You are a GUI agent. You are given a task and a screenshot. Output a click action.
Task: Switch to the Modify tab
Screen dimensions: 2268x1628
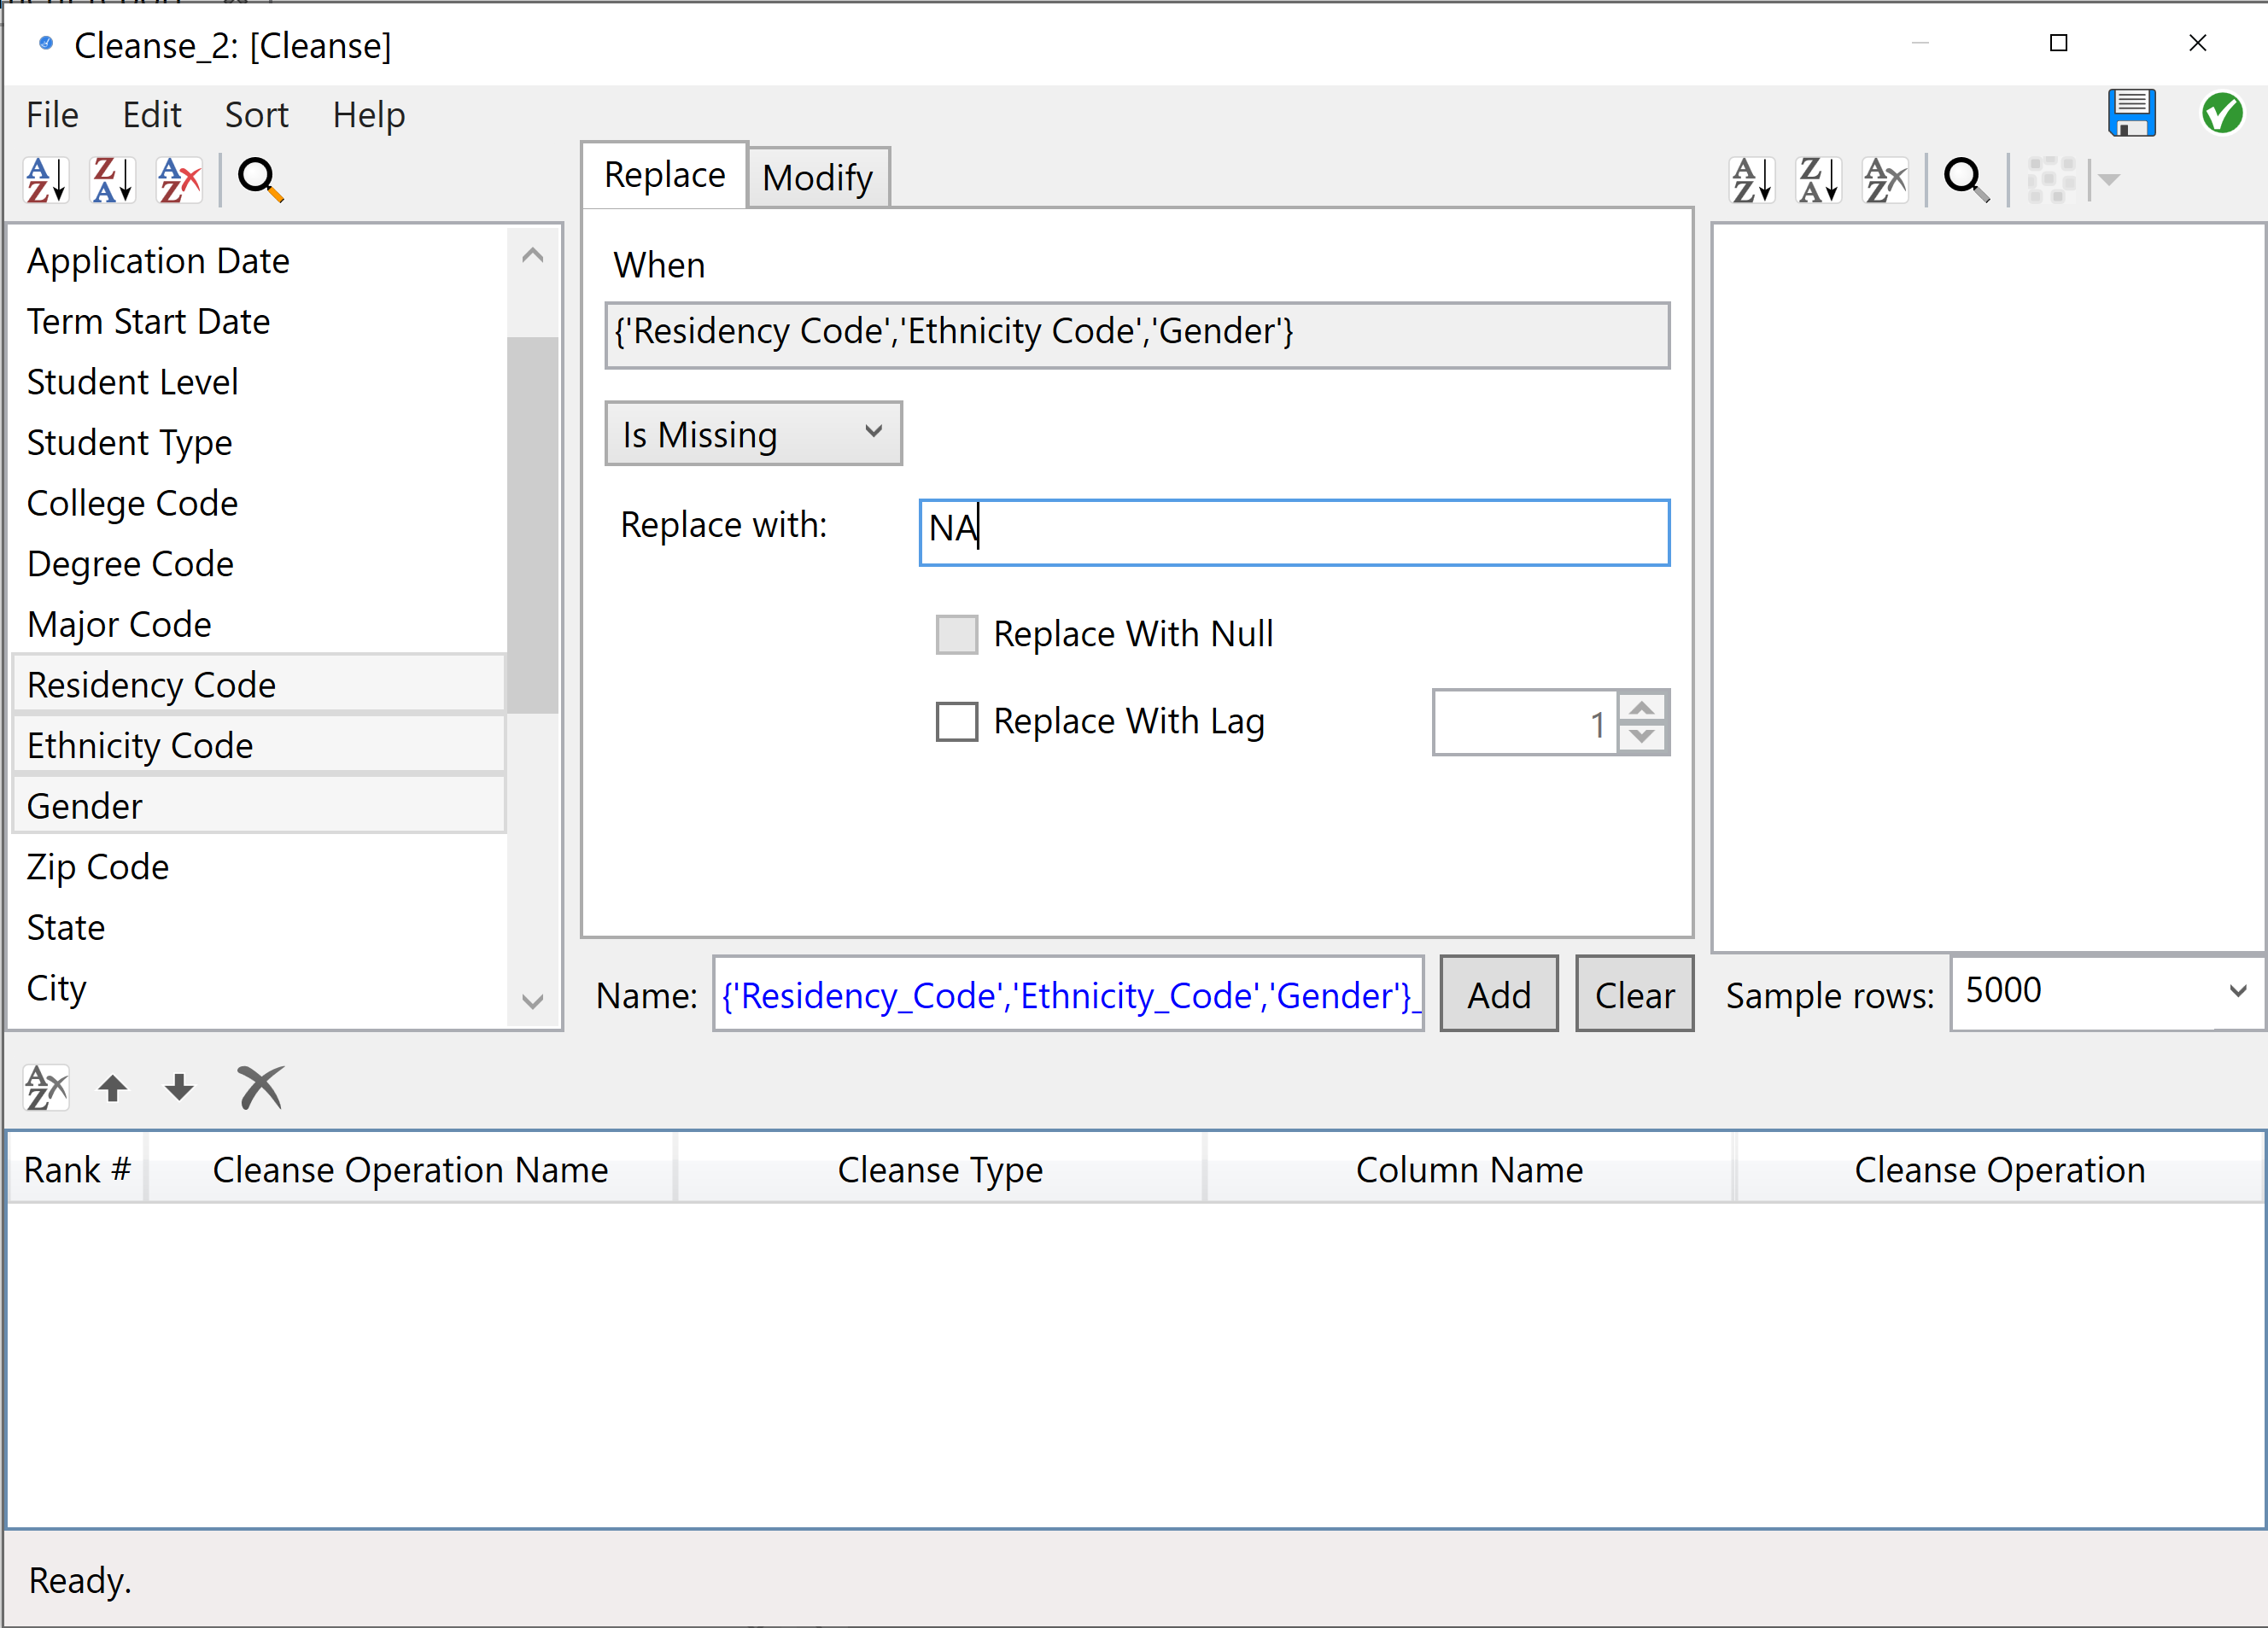coord(817,178)
